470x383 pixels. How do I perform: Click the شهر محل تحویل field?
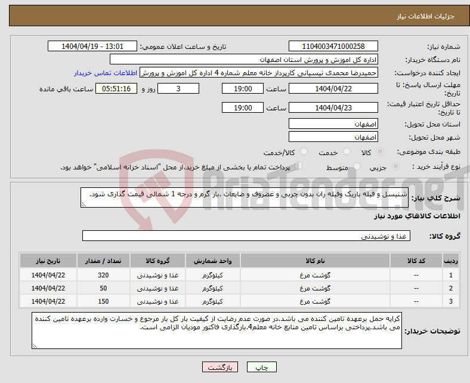click(333, 137)
